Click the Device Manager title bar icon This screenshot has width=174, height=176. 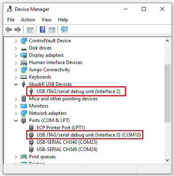pyautogui.click(x=10, y=9)
